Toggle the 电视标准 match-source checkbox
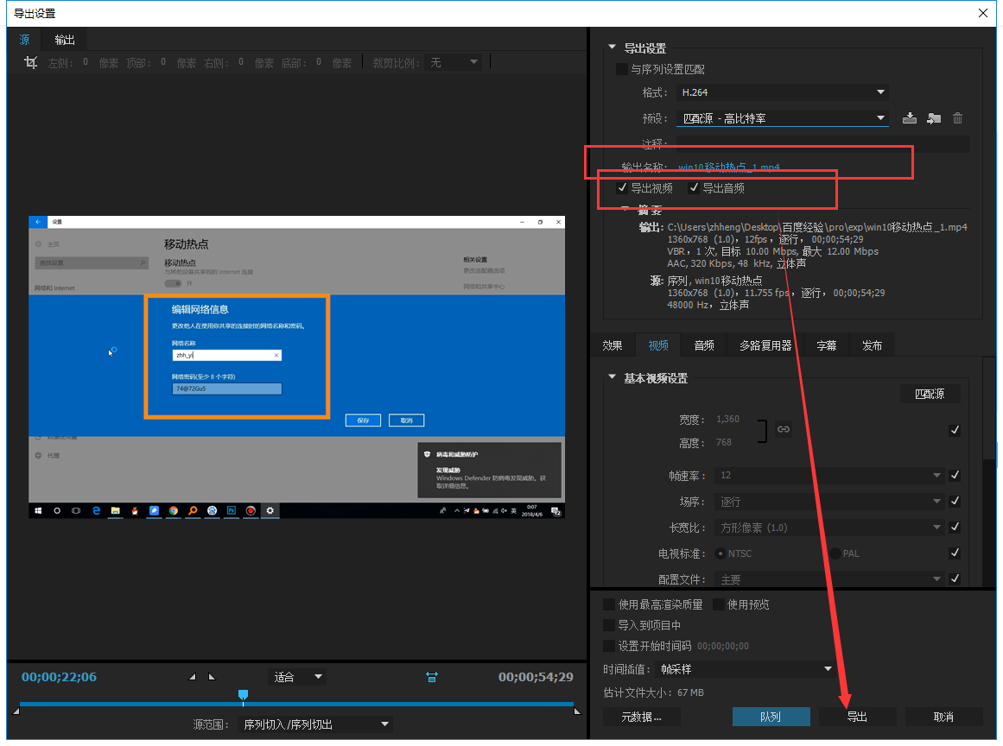Viewport: 1003px width, 746px height. 955,553
